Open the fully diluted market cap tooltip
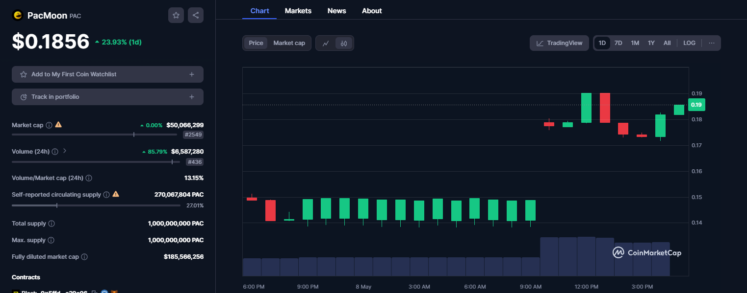The height and width of the screenshot is (293, 747). tap(83, 256)
